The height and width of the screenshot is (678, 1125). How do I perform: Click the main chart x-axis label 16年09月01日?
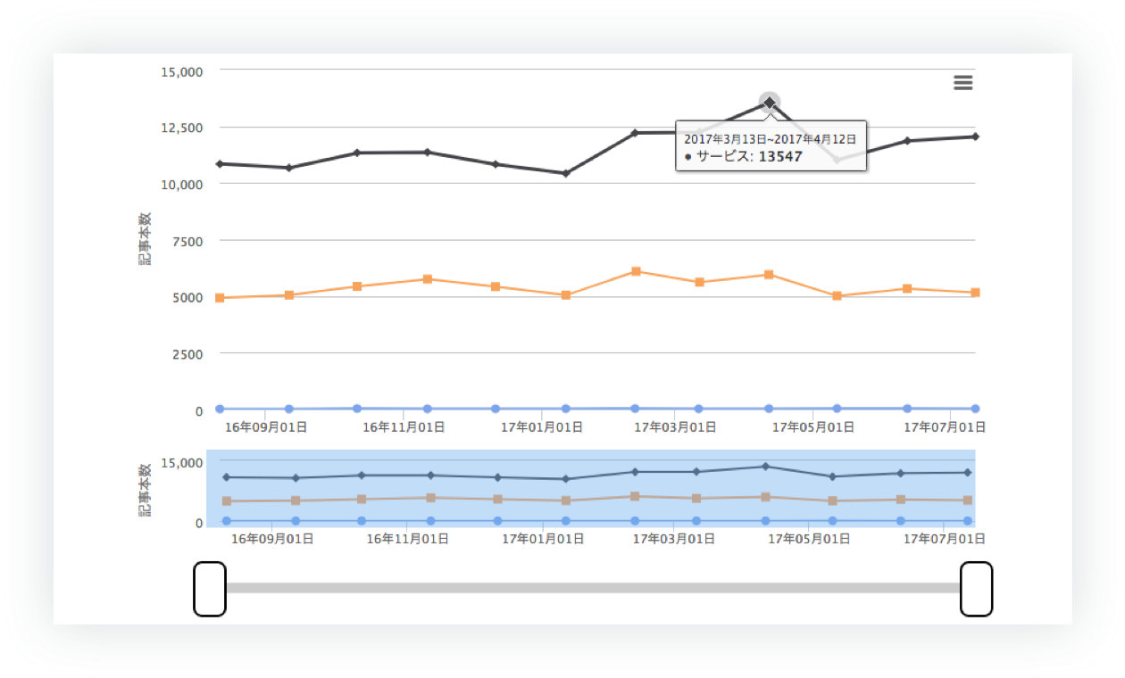tap(266, 428)
